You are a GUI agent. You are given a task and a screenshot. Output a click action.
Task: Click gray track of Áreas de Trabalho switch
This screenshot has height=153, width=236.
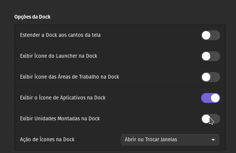[x=215, y=77]
